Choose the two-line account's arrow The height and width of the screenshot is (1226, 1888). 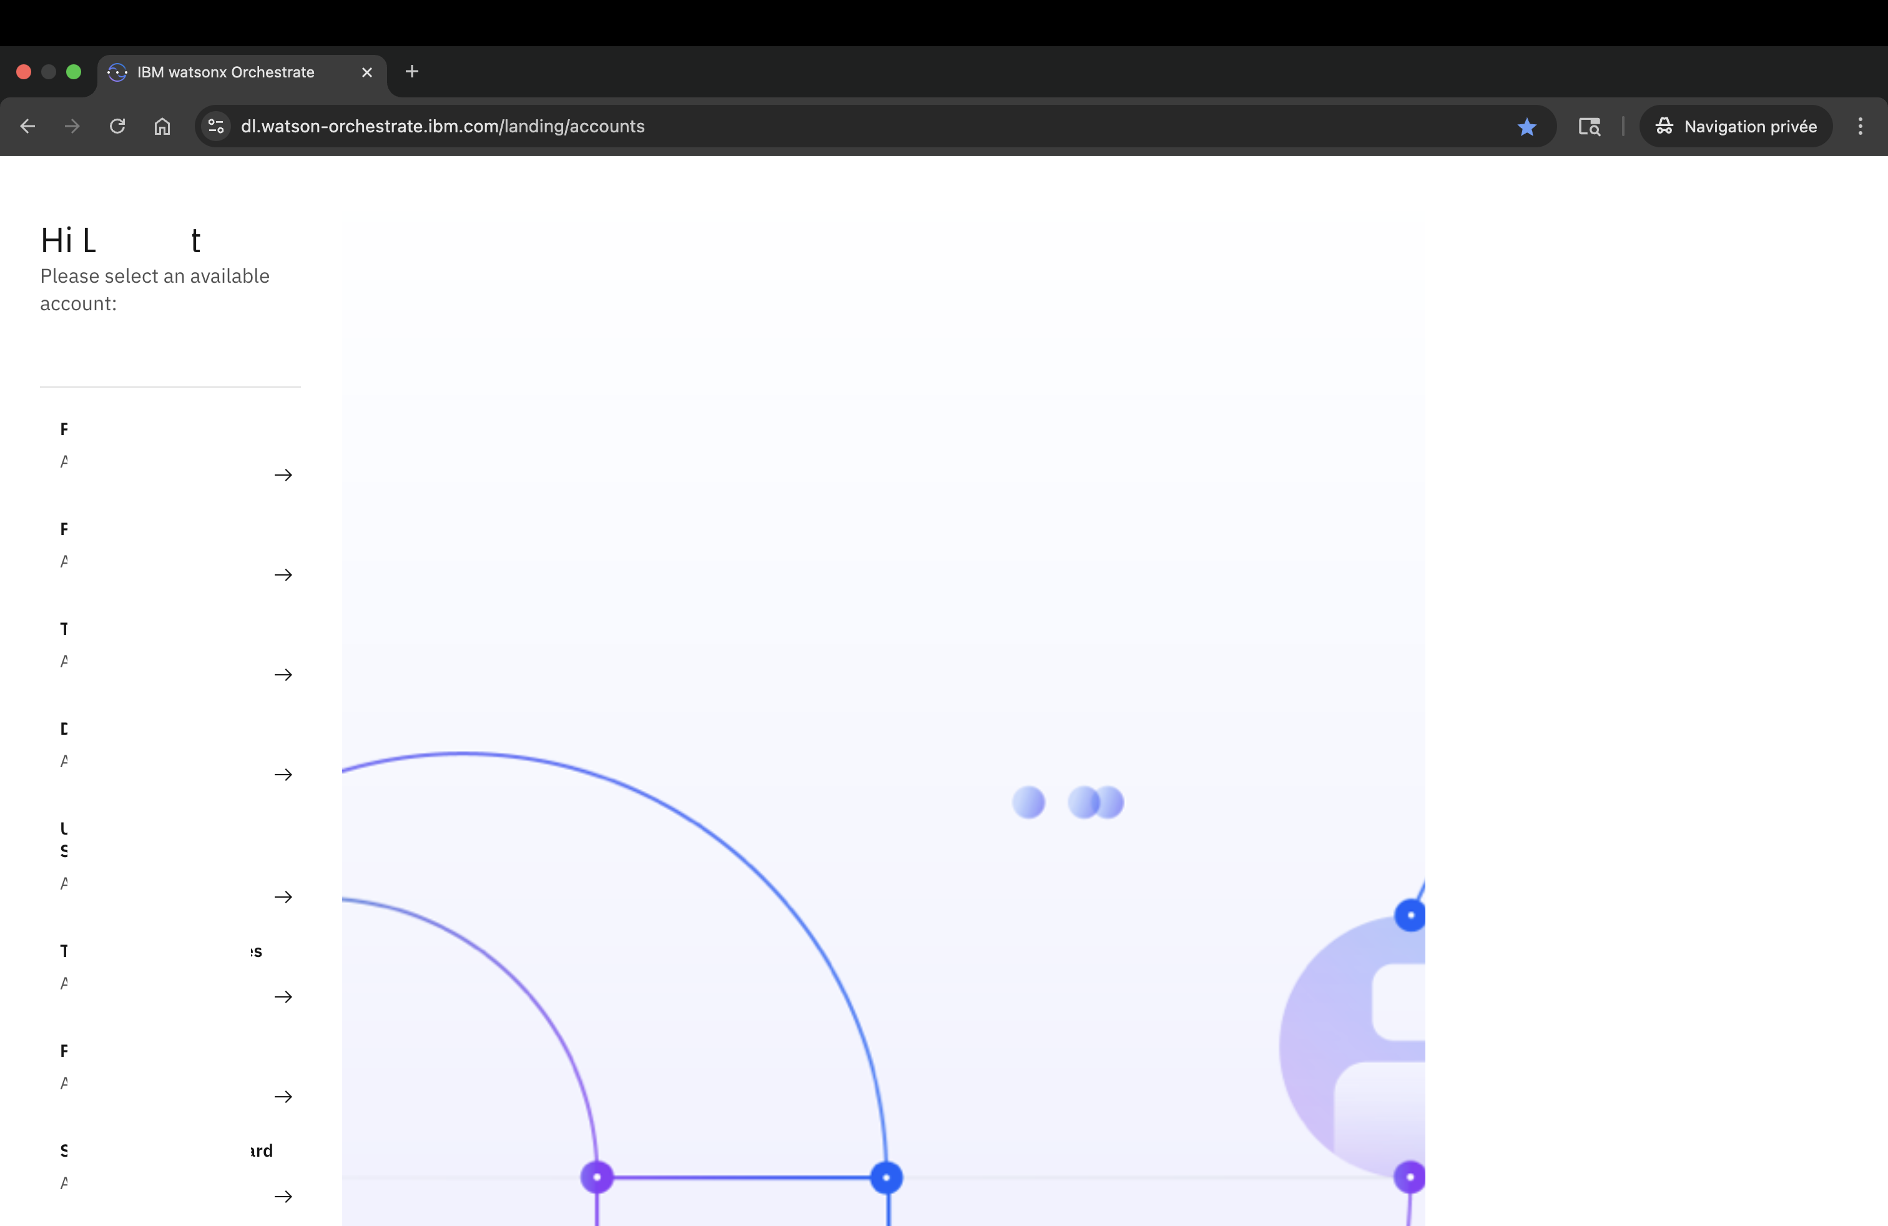[x=283, y=897]
